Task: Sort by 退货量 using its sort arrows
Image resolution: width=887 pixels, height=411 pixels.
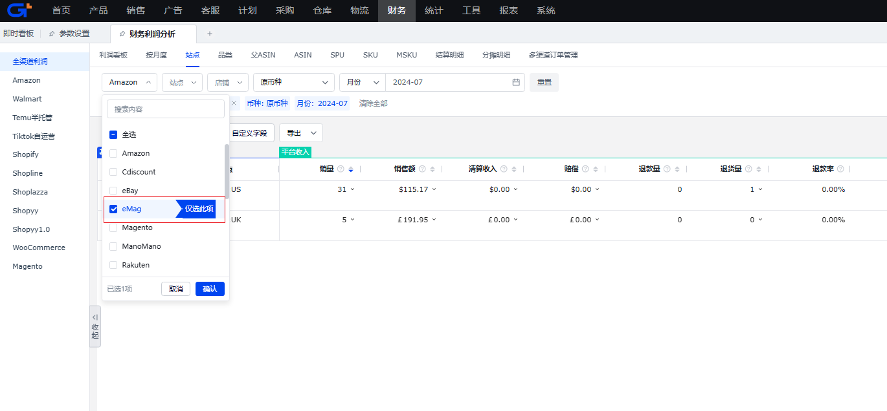Action: pyautogui.click(x=759, y=169)
